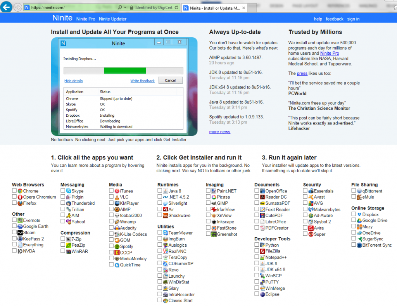Enable the Notepad++ checkbox

click(257, 257)
